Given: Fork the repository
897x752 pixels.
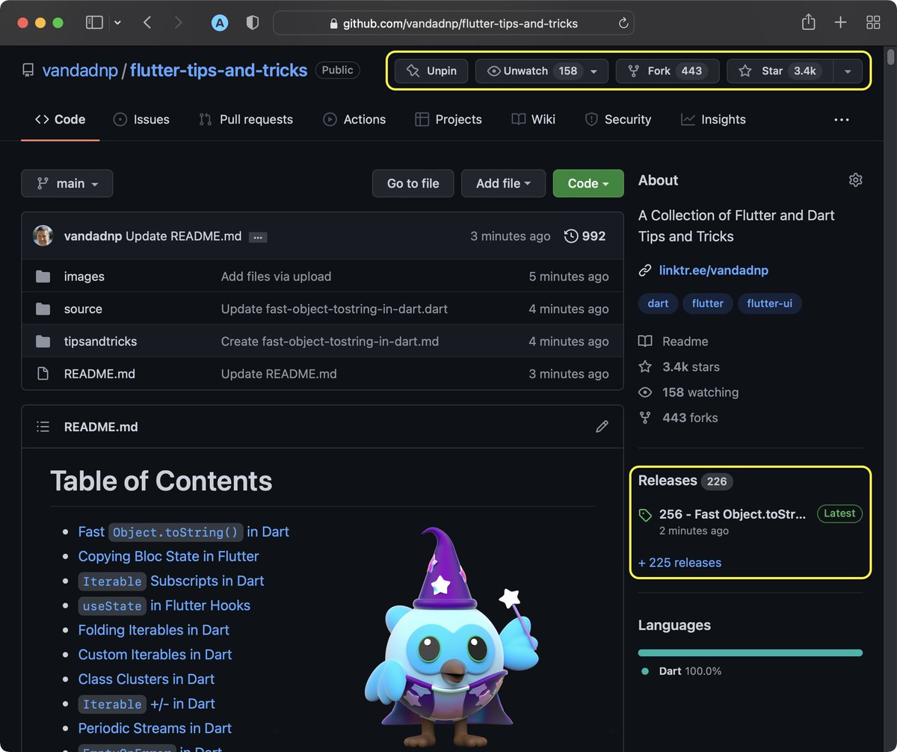Looking at the screenshot, I should click(668, 71).
